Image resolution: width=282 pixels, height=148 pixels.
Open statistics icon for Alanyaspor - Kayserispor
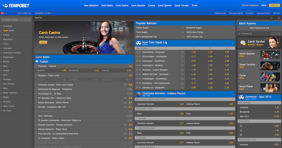tap(183, 61)
